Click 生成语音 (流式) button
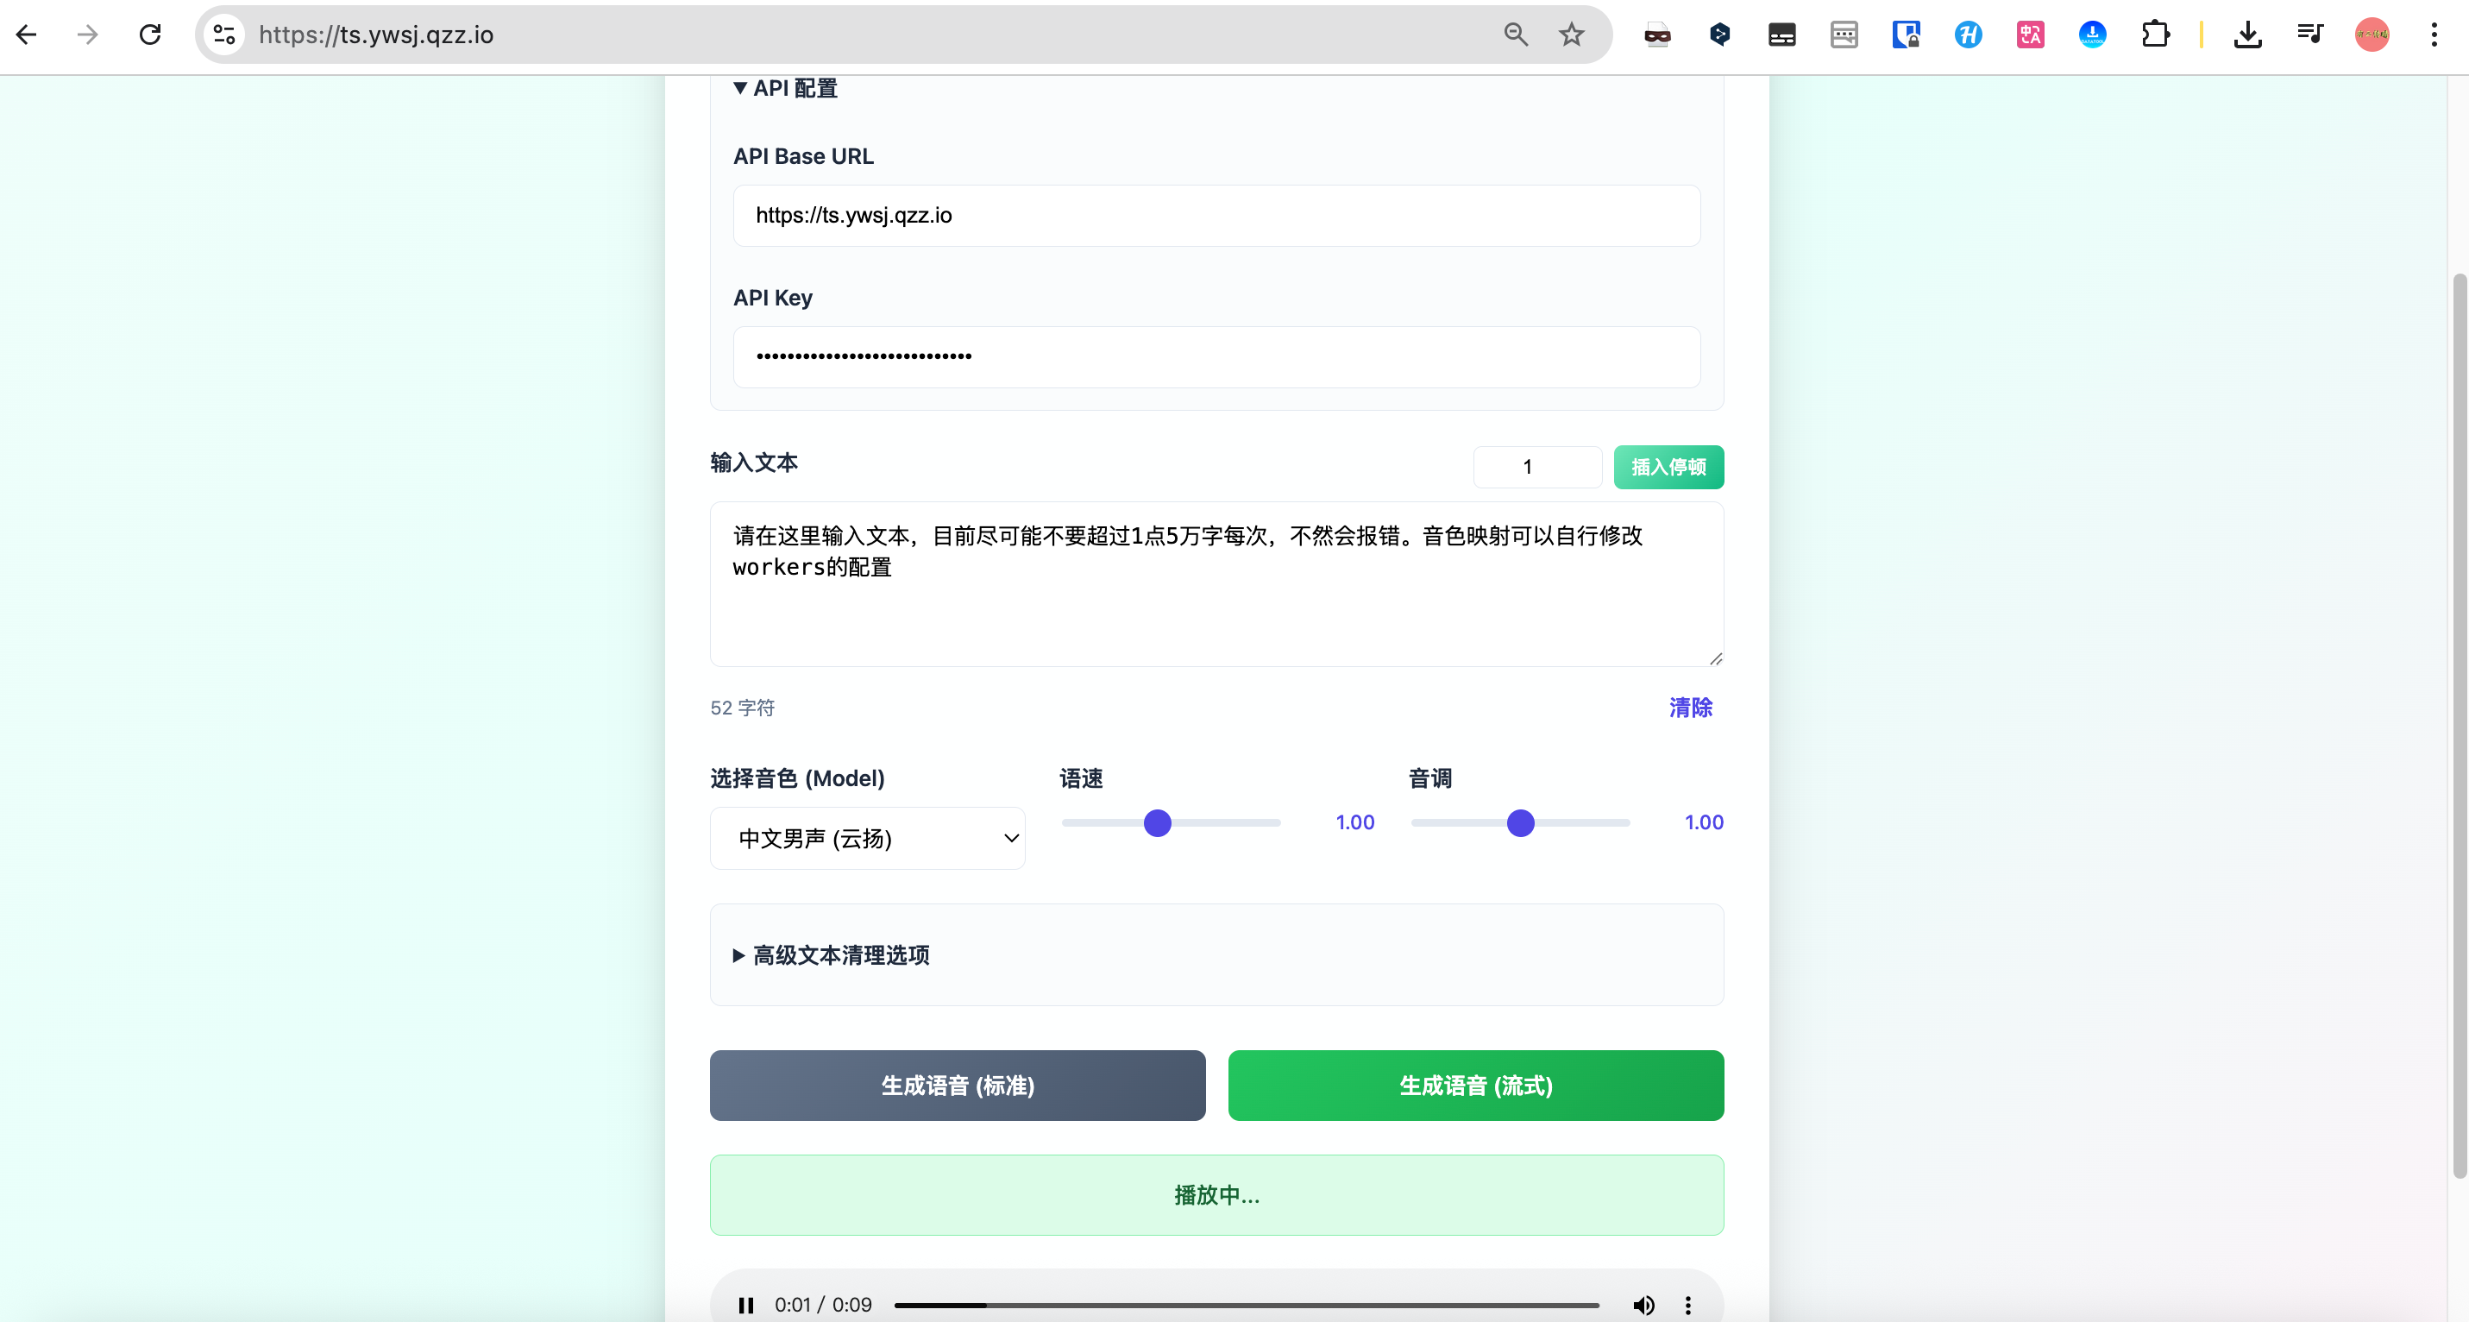2469x1322 pixels. tap(1475, 1086)
